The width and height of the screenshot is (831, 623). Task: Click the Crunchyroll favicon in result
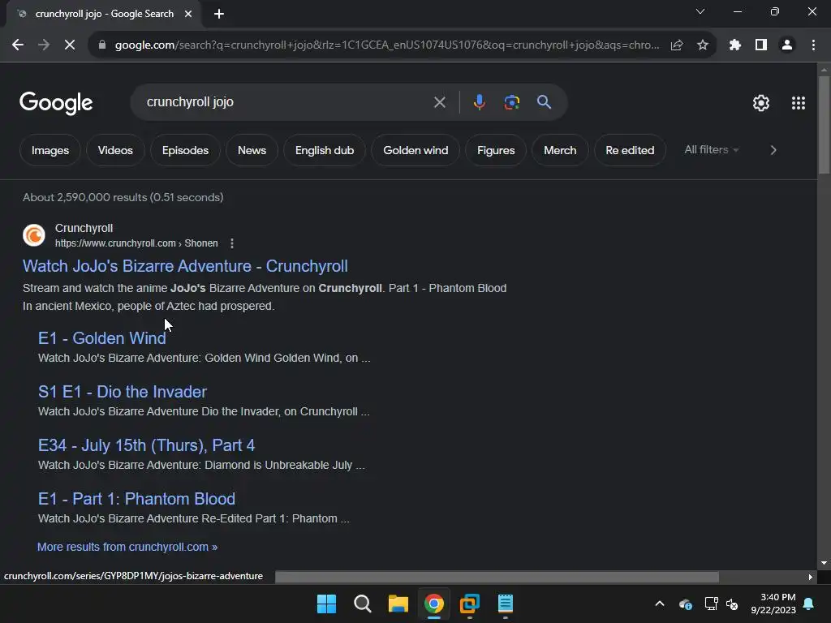tap(34, 235)
